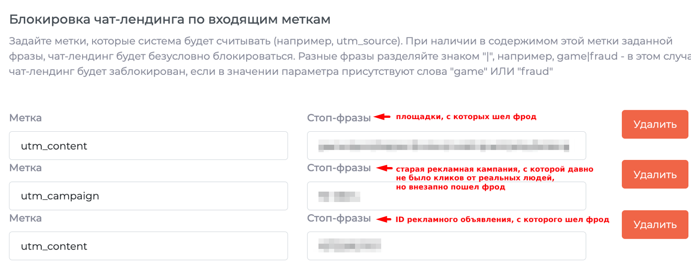Click the Метка label above utm_campaign
Image resolution: width=691 pixels, height=271 pixels.
point(25,168)
